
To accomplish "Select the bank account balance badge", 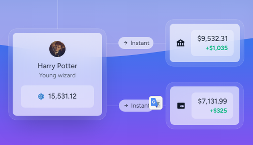I will pyautogui.click(x=212, y=43).
